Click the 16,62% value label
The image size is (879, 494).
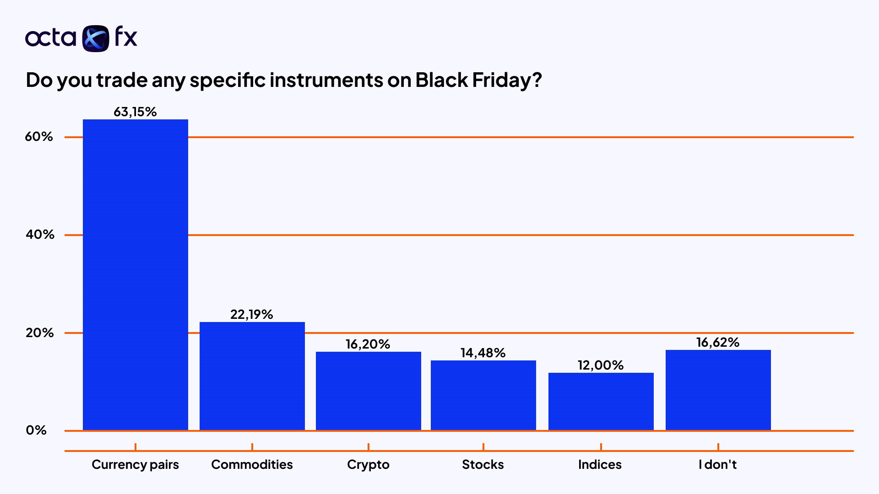718,343
